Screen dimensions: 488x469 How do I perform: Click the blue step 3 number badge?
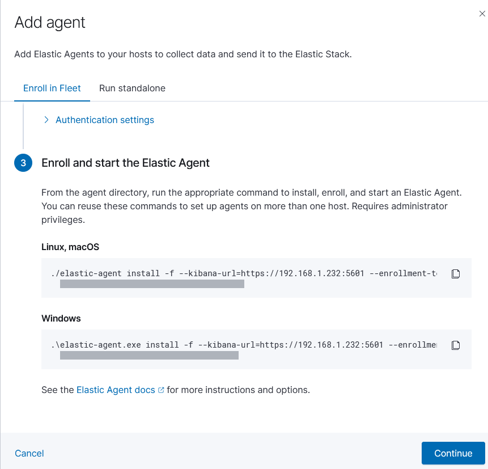point(23,163)
